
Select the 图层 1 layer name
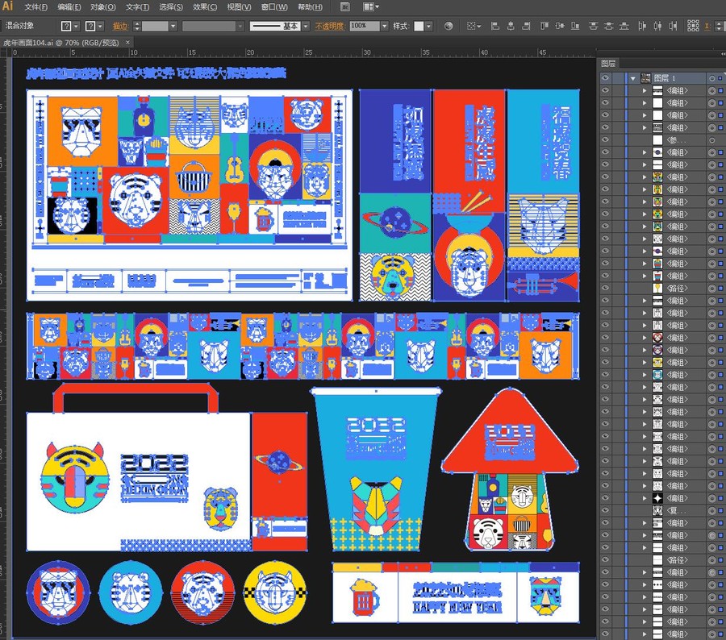pyautogui.click(x=665, y=78)
